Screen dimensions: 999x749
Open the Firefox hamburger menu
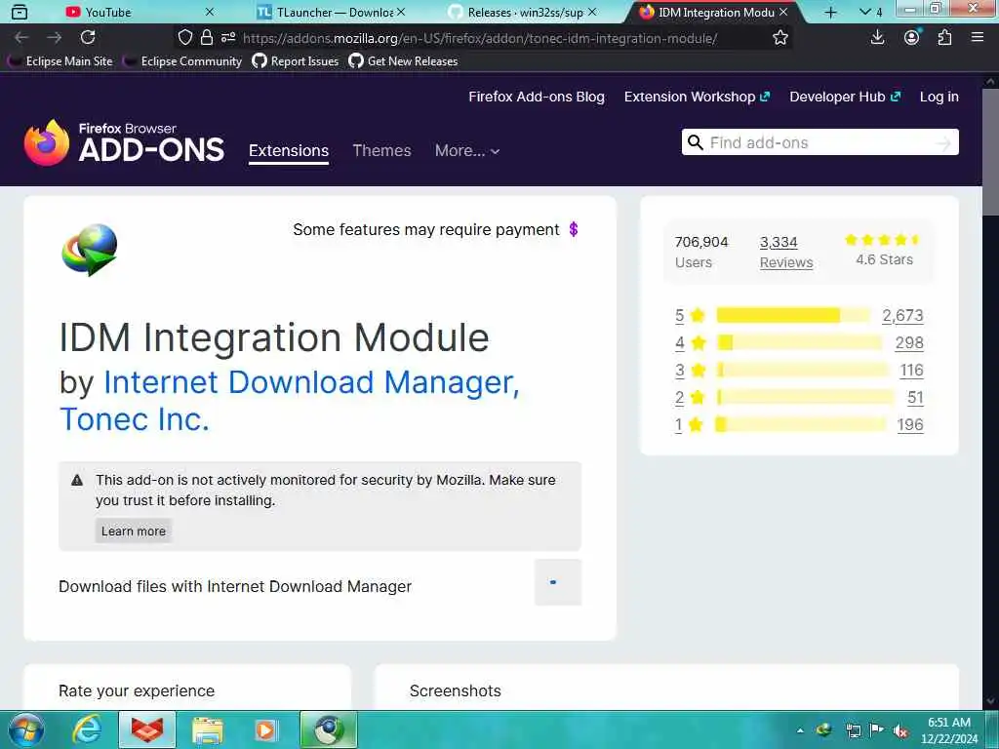tap(978, 38)
